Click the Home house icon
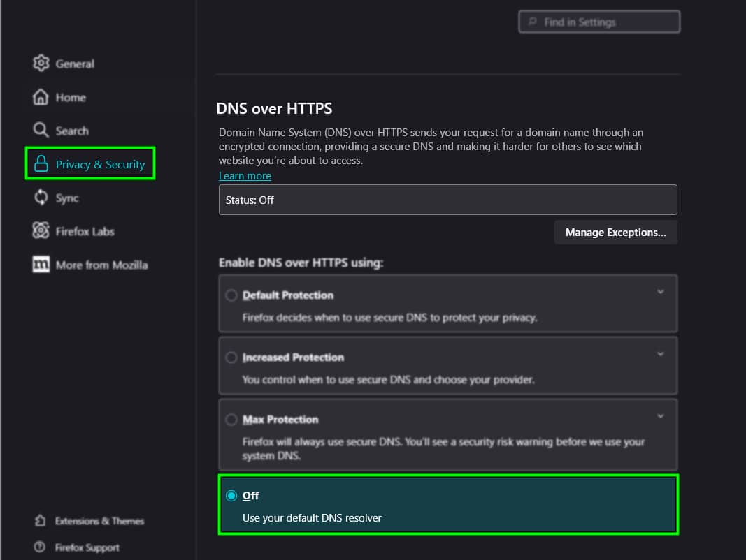The width and height of the screenshot is (746, 560). click(41, 97)
